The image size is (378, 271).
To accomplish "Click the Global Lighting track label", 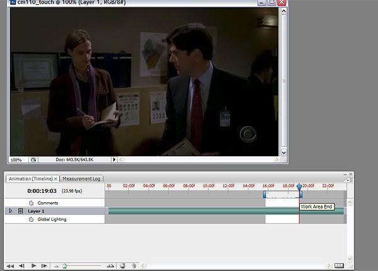I will tap(52, 219).
